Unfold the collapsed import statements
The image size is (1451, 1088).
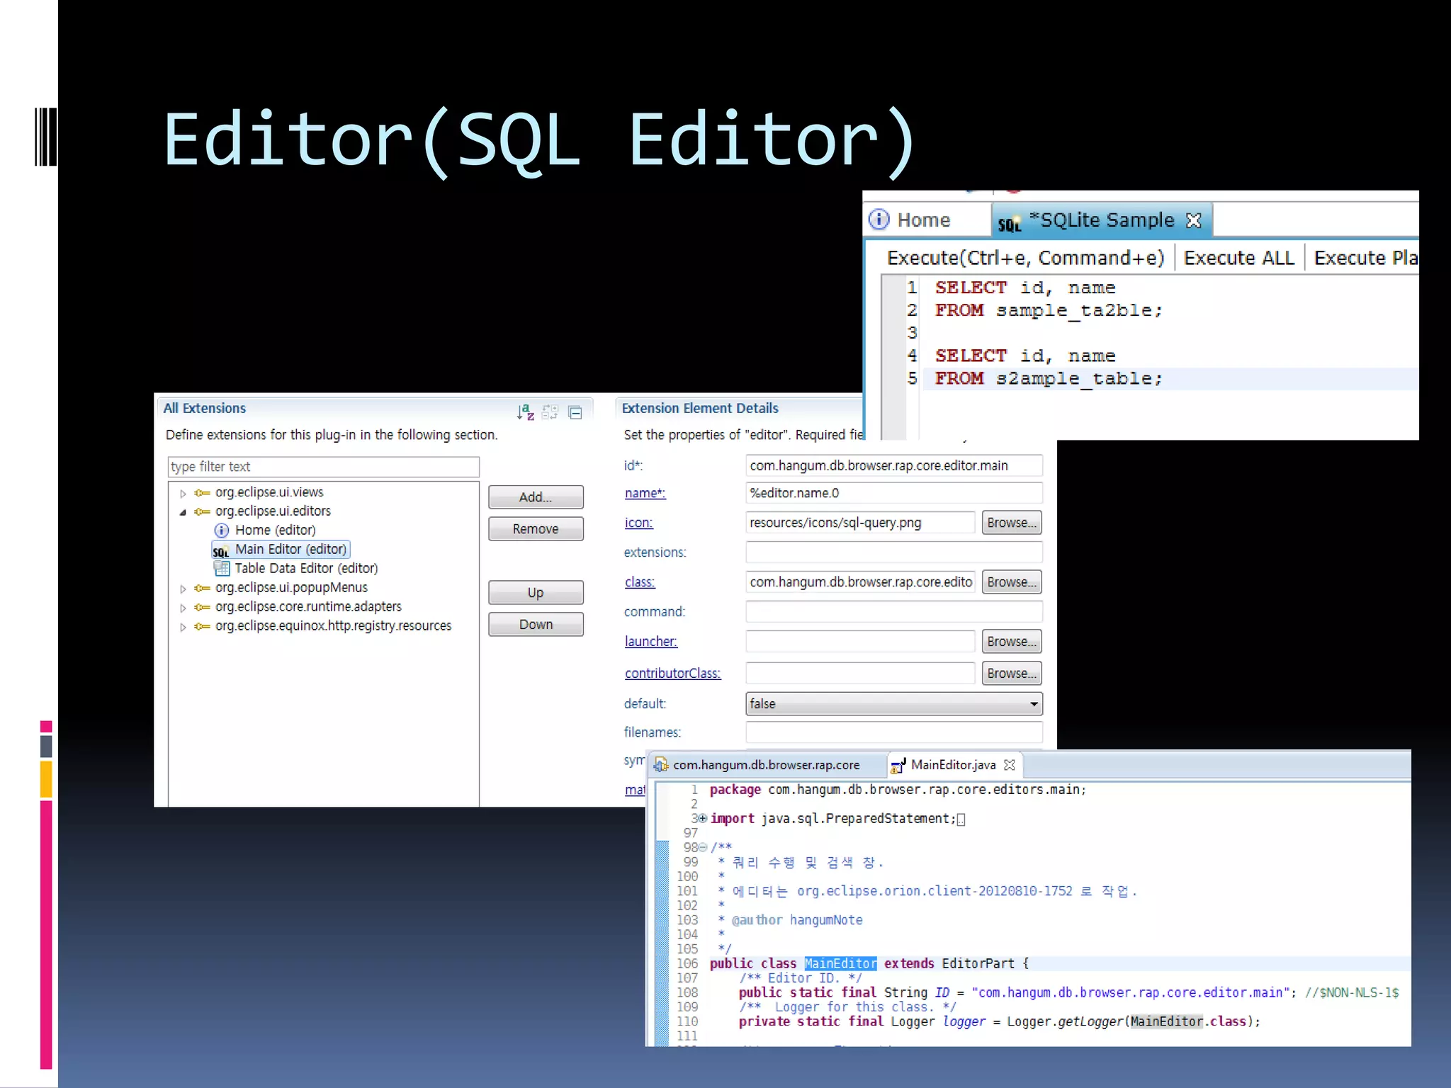click(x=703, y=819)
